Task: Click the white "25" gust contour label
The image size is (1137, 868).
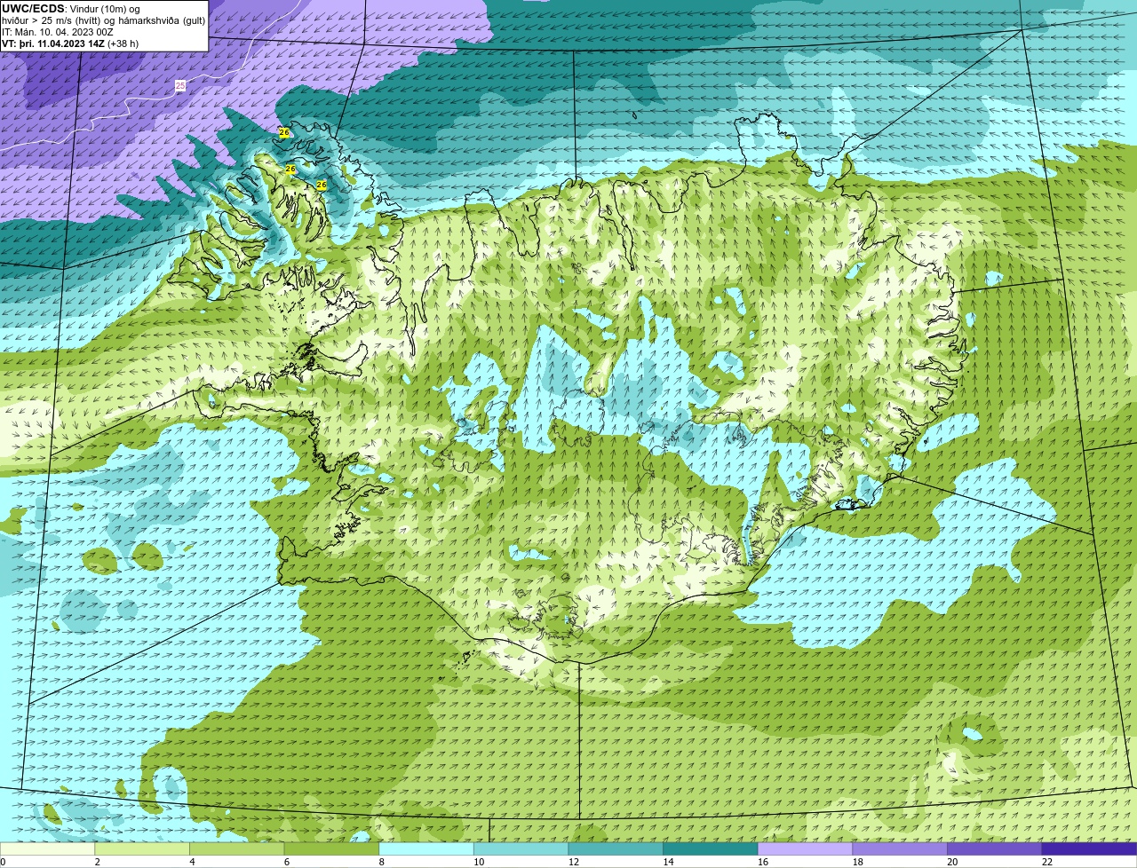Action: (x=180, y=86)
